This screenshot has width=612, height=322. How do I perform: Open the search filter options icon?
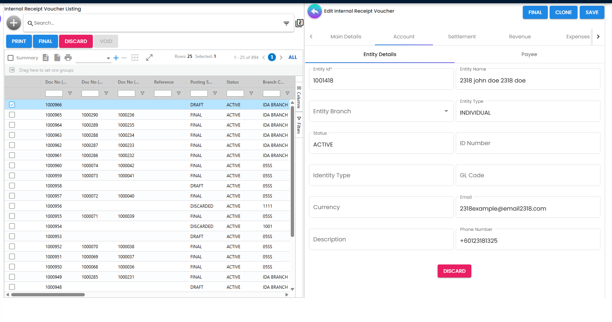286,24
